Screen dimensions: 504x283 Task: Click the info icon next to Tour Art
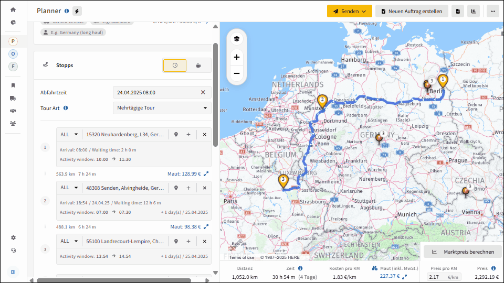tap(66, 108)
